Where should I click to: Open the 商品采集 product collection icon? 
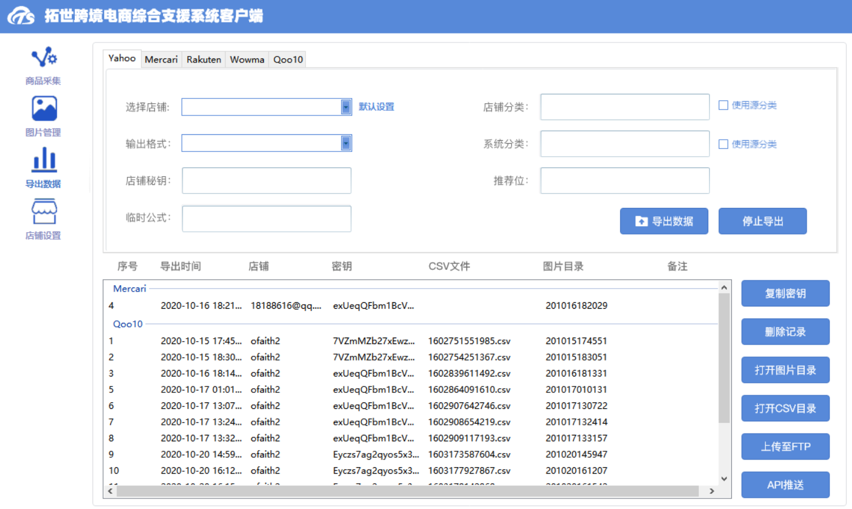[x=44, y=58]
